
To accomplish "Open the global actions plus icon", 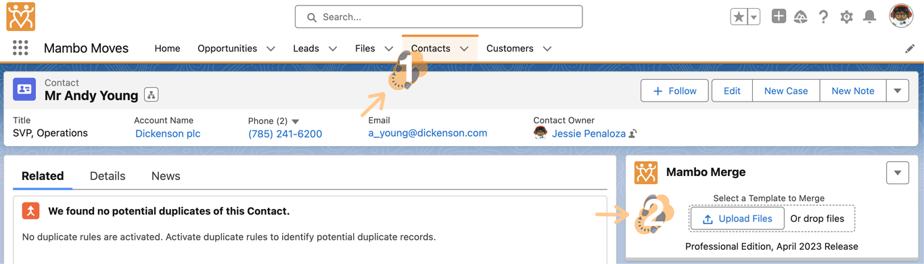I will coord(779,16).
